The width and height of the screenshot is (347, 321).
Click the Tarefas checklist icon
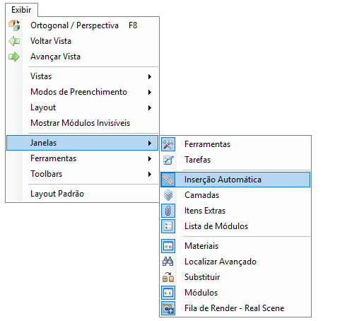pyautogui.click(x=168, y=160)
